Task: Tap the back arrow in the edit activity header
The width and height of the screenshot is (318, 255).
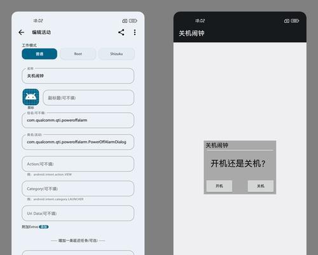Action: 21,33
